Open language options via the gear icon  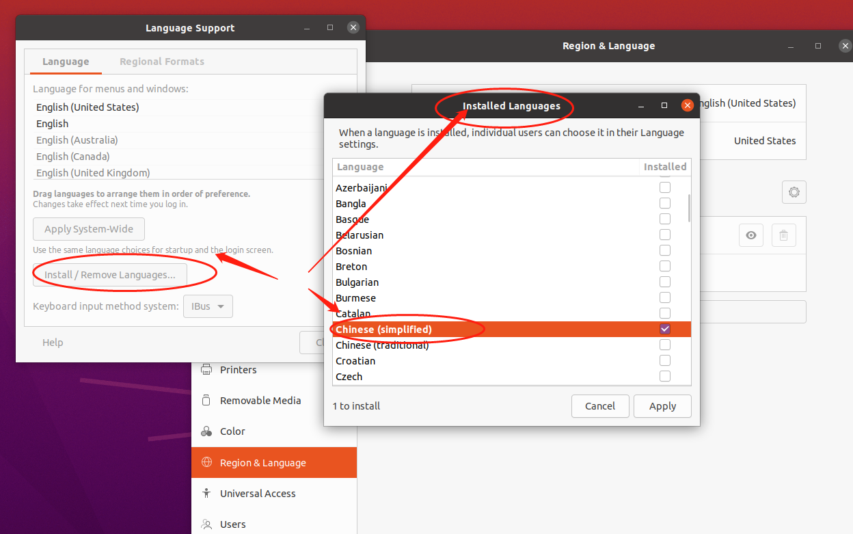(x=794, y=192)
